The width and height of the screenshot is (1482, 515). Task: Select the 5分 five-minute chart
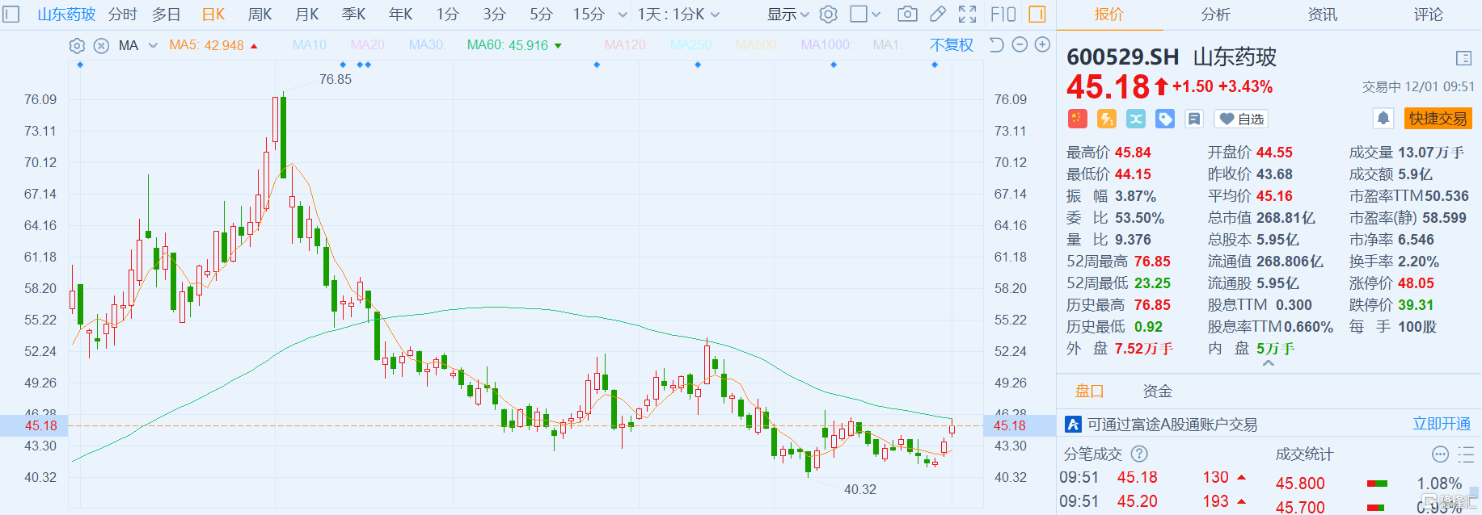542,15
